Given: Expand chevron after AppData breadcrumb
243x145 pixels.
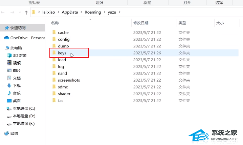Looking at the screenshot, I should click(81, 12).
